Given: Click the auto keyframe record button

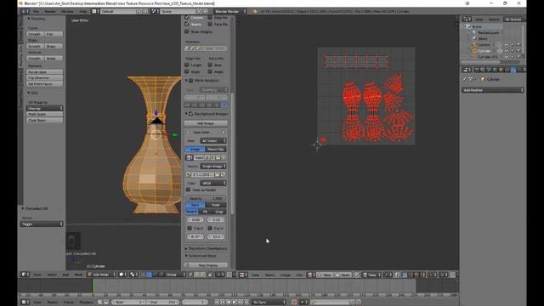Looking at the screenshot, I should (x=294, y=303).
